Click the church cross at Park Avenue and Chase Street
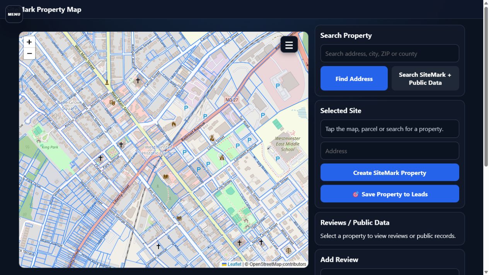The width and height of the screenshot is (489, 275). click(x=101, y=158)
